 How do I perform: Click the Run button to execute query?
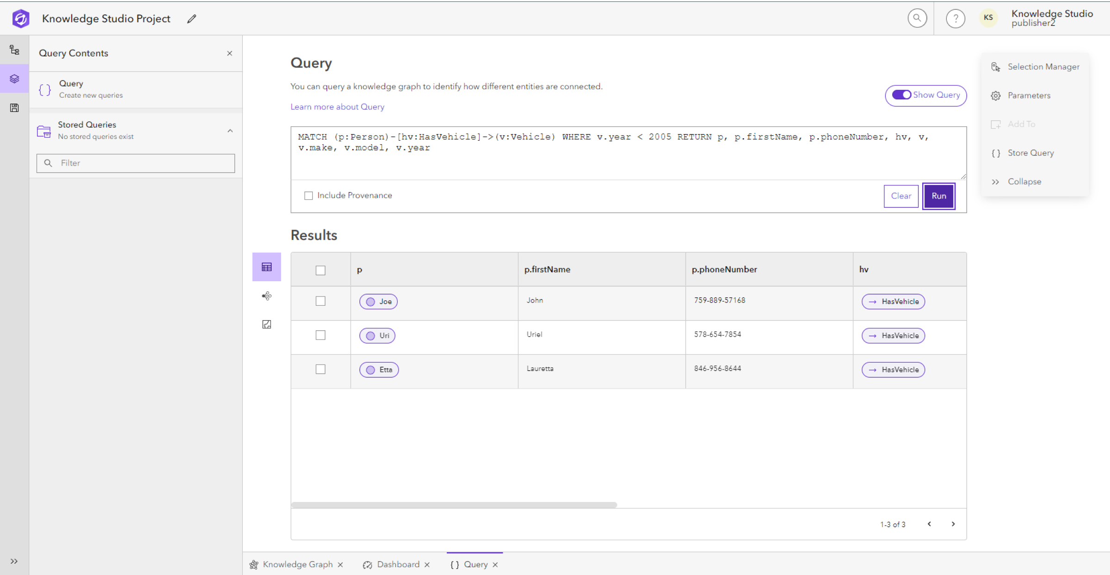point(939,195)
